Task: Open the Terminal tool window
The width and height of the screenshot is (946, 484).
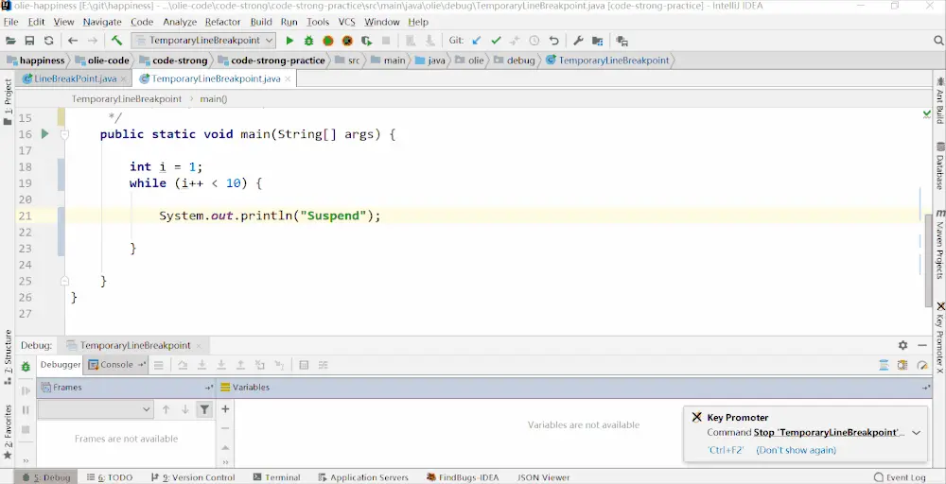Action: (x=276, y=477)
